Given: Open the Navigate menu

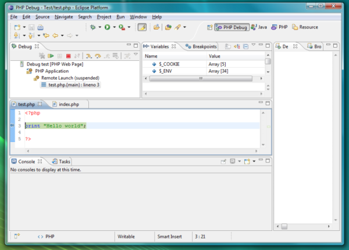Looking at the screenshot, I should (x=63, y=17).
